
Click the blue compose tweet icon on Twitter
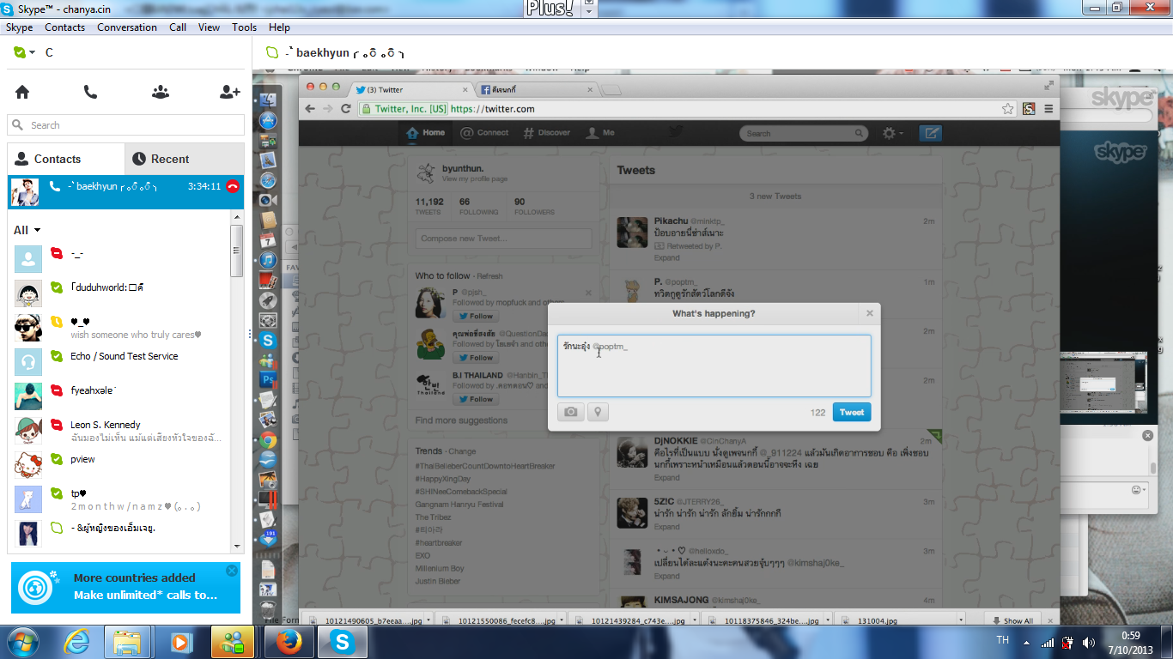(931, 133)
